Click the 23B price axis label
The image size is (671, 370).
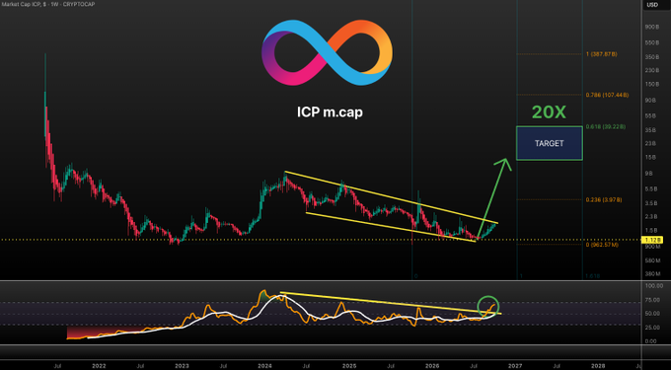point(650,143)
